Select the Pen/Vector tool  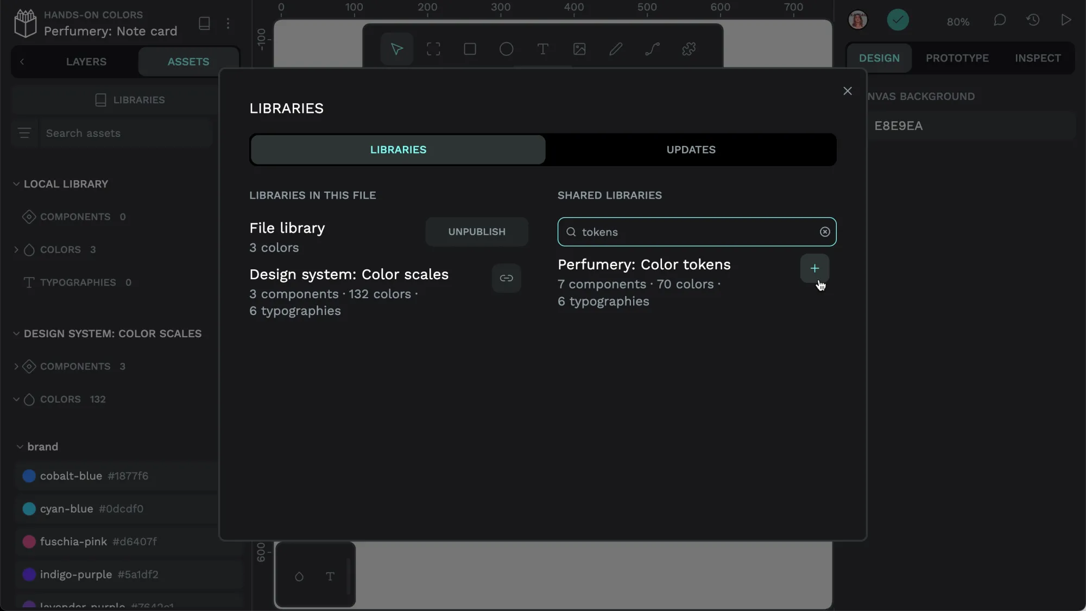(x=653, y=48)
